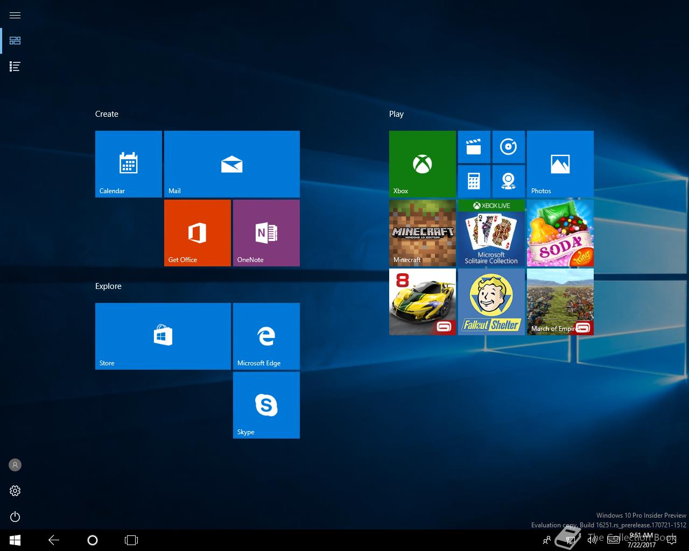This screenshot has width=689, height=551.
Task: Switch to the All apps list view
Action: pos(15,67)
